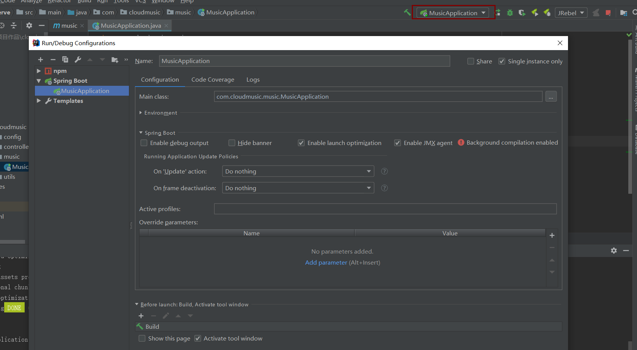Image resolution: width=637 pixels, height=350 pixels.
Task: Click the red Stop icon
Action: 608,13
